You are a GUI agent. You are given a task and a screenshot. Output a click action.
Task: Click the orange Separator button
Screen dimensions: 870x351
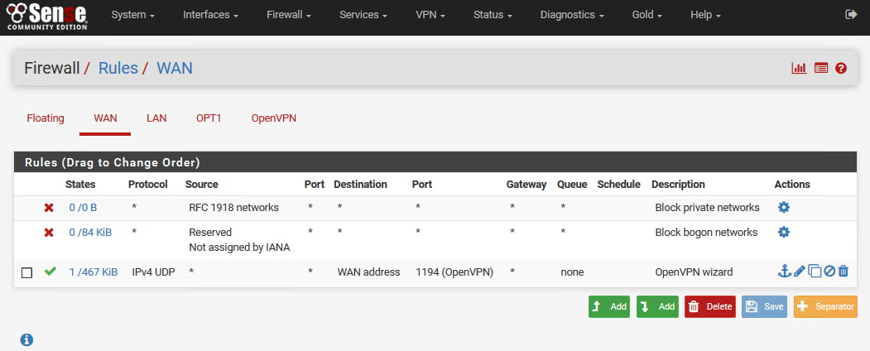coord(825,306)
